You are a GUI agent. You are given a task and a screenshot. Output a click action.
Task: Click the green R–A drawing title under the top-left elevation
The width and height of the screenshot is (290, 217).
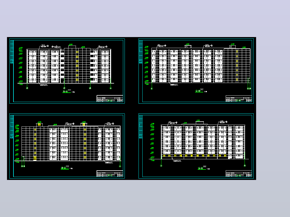[x=67, y=91]
